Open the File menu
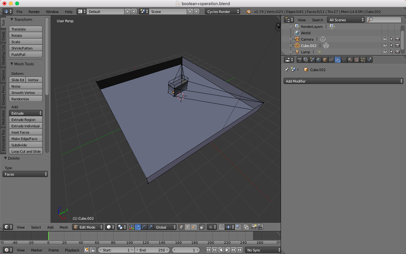The image size is (406, 254). coord(19,11)
